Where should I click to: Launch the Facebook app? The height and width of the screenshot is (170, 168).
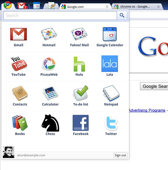(81, 123)
